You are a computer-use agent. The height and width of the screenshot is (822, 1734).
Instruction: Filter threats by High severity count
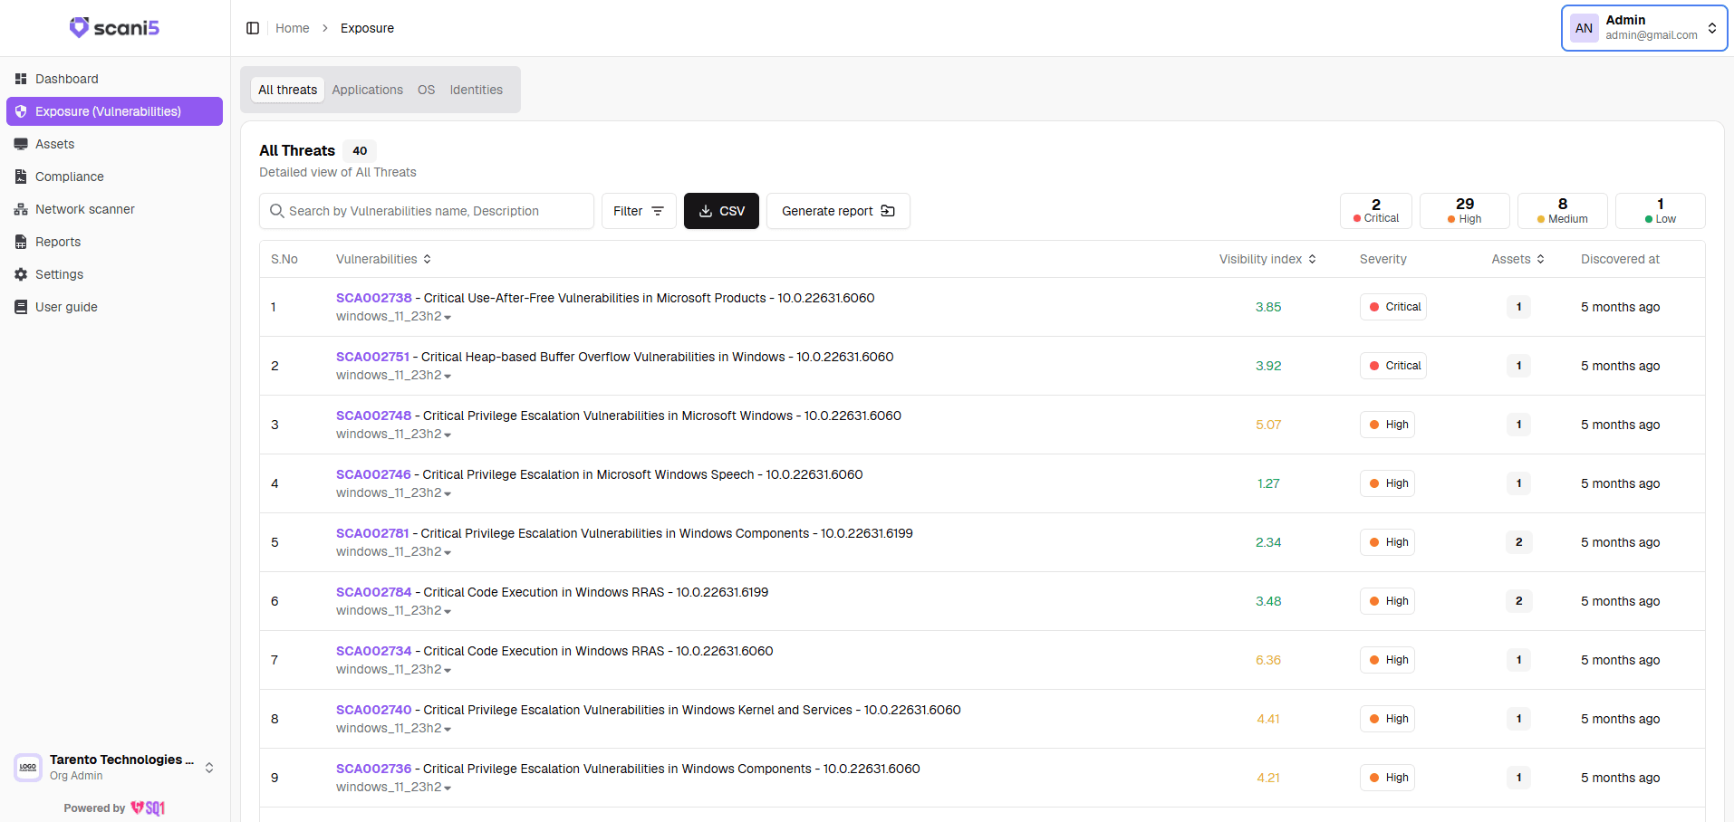tap(1464, 211)
